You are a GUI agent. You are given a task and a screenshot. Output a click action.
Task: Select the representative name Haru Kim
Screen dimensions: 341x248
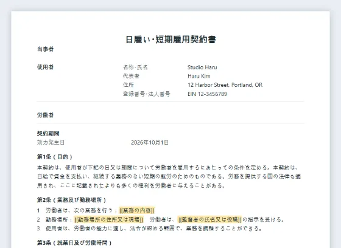click(199, 76)
